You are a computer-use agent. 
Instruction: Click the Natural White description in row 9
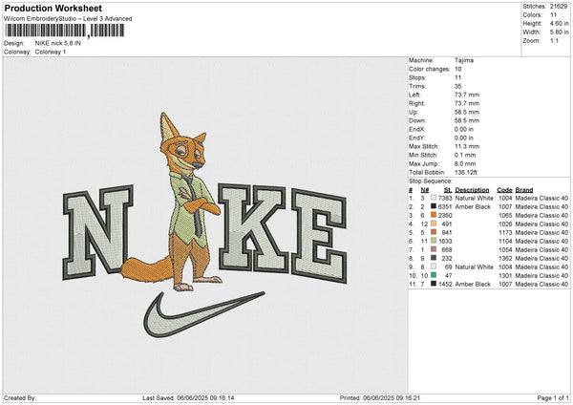click(x=474, y=266)
